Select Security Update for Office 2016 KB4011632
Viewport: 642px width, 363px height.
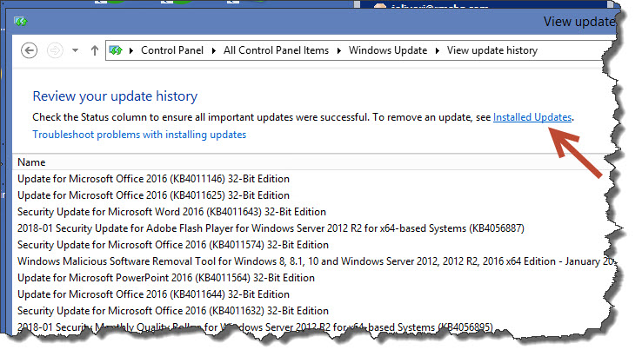(x=173, y=311)
